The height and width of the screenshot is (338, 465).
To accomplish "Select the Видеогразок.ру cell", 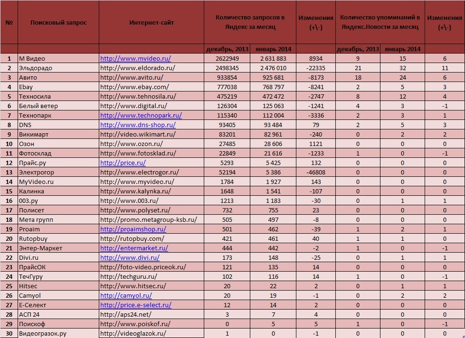I will point(58,334).
